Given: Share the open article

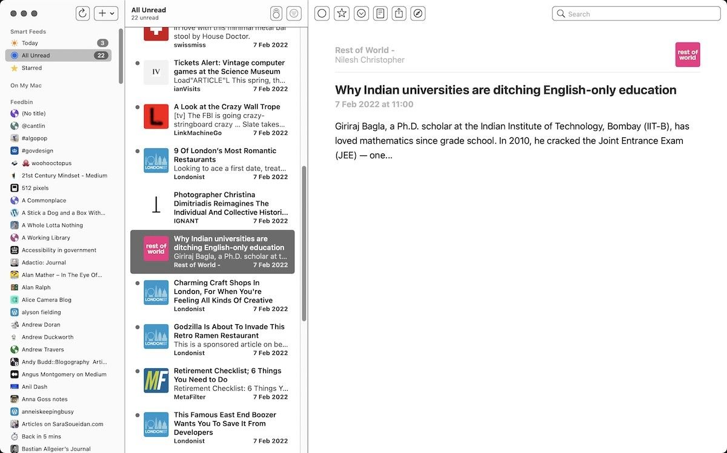Looking at the screenshot, I should (399, 13).
